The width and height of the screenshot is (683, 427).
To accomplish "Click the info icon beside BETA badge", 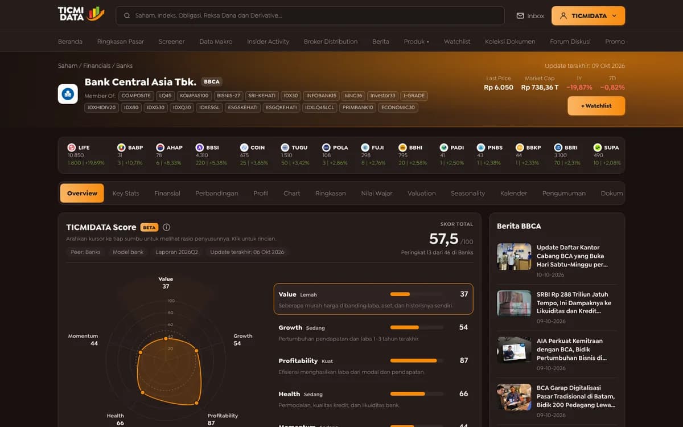I will click(x=166, y=227).
